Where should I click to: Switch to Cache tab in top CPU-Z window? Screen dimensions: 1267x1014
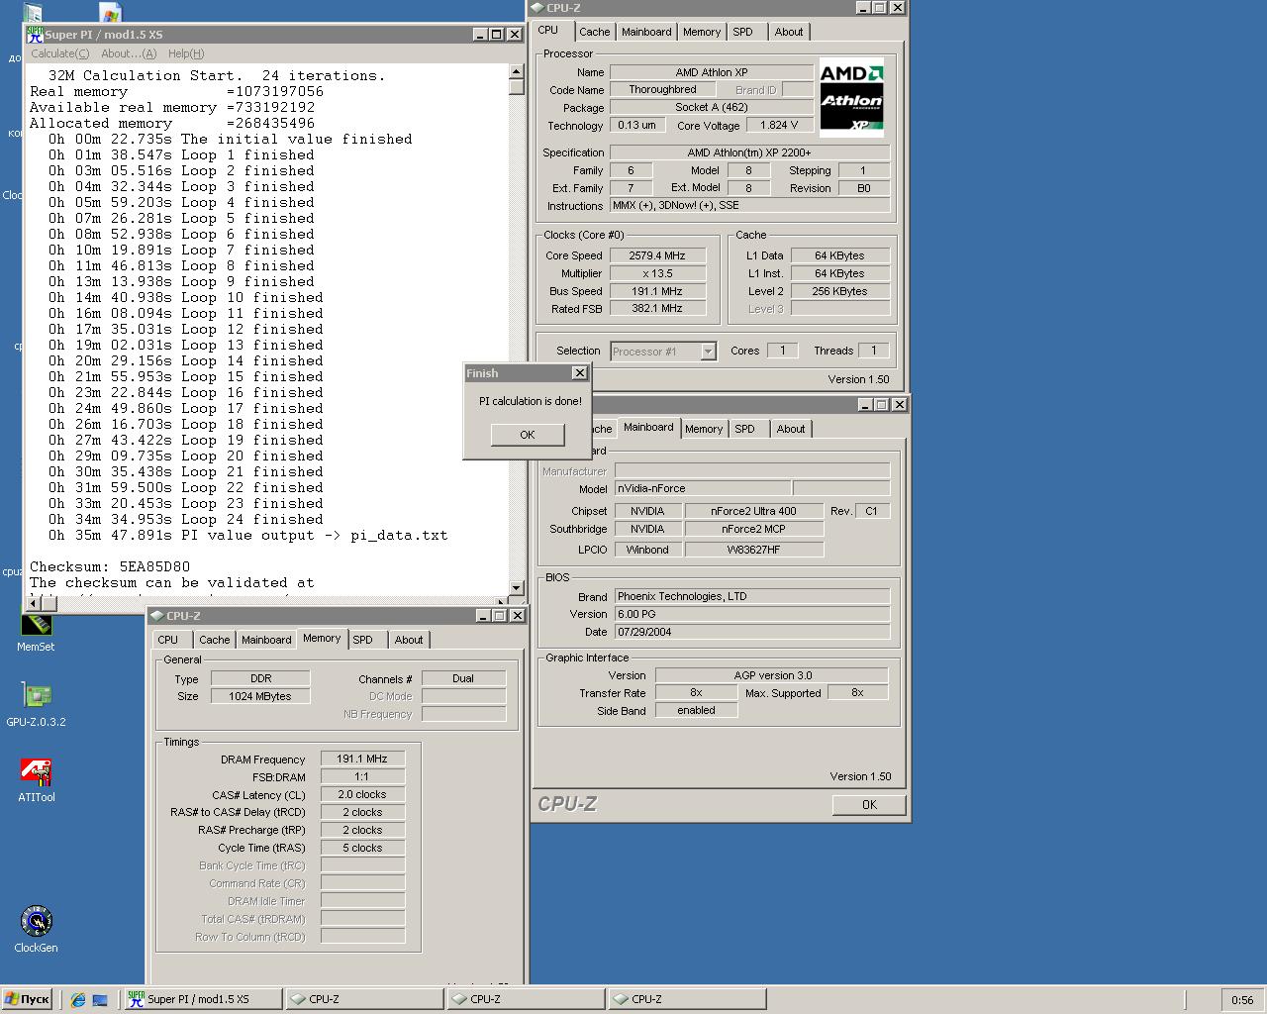595,32
